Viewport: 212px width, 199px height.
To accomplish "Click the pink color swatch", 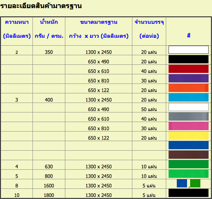I will pyautogui.click(x=188, y=126).
